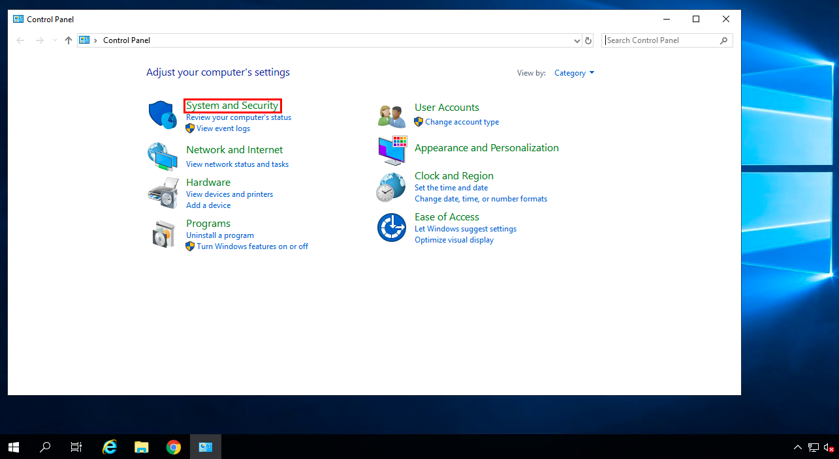Viewport: 839px width, 459px height.
Task: Click the address bar Control Panel icon
Action: (x=84, y=40)
